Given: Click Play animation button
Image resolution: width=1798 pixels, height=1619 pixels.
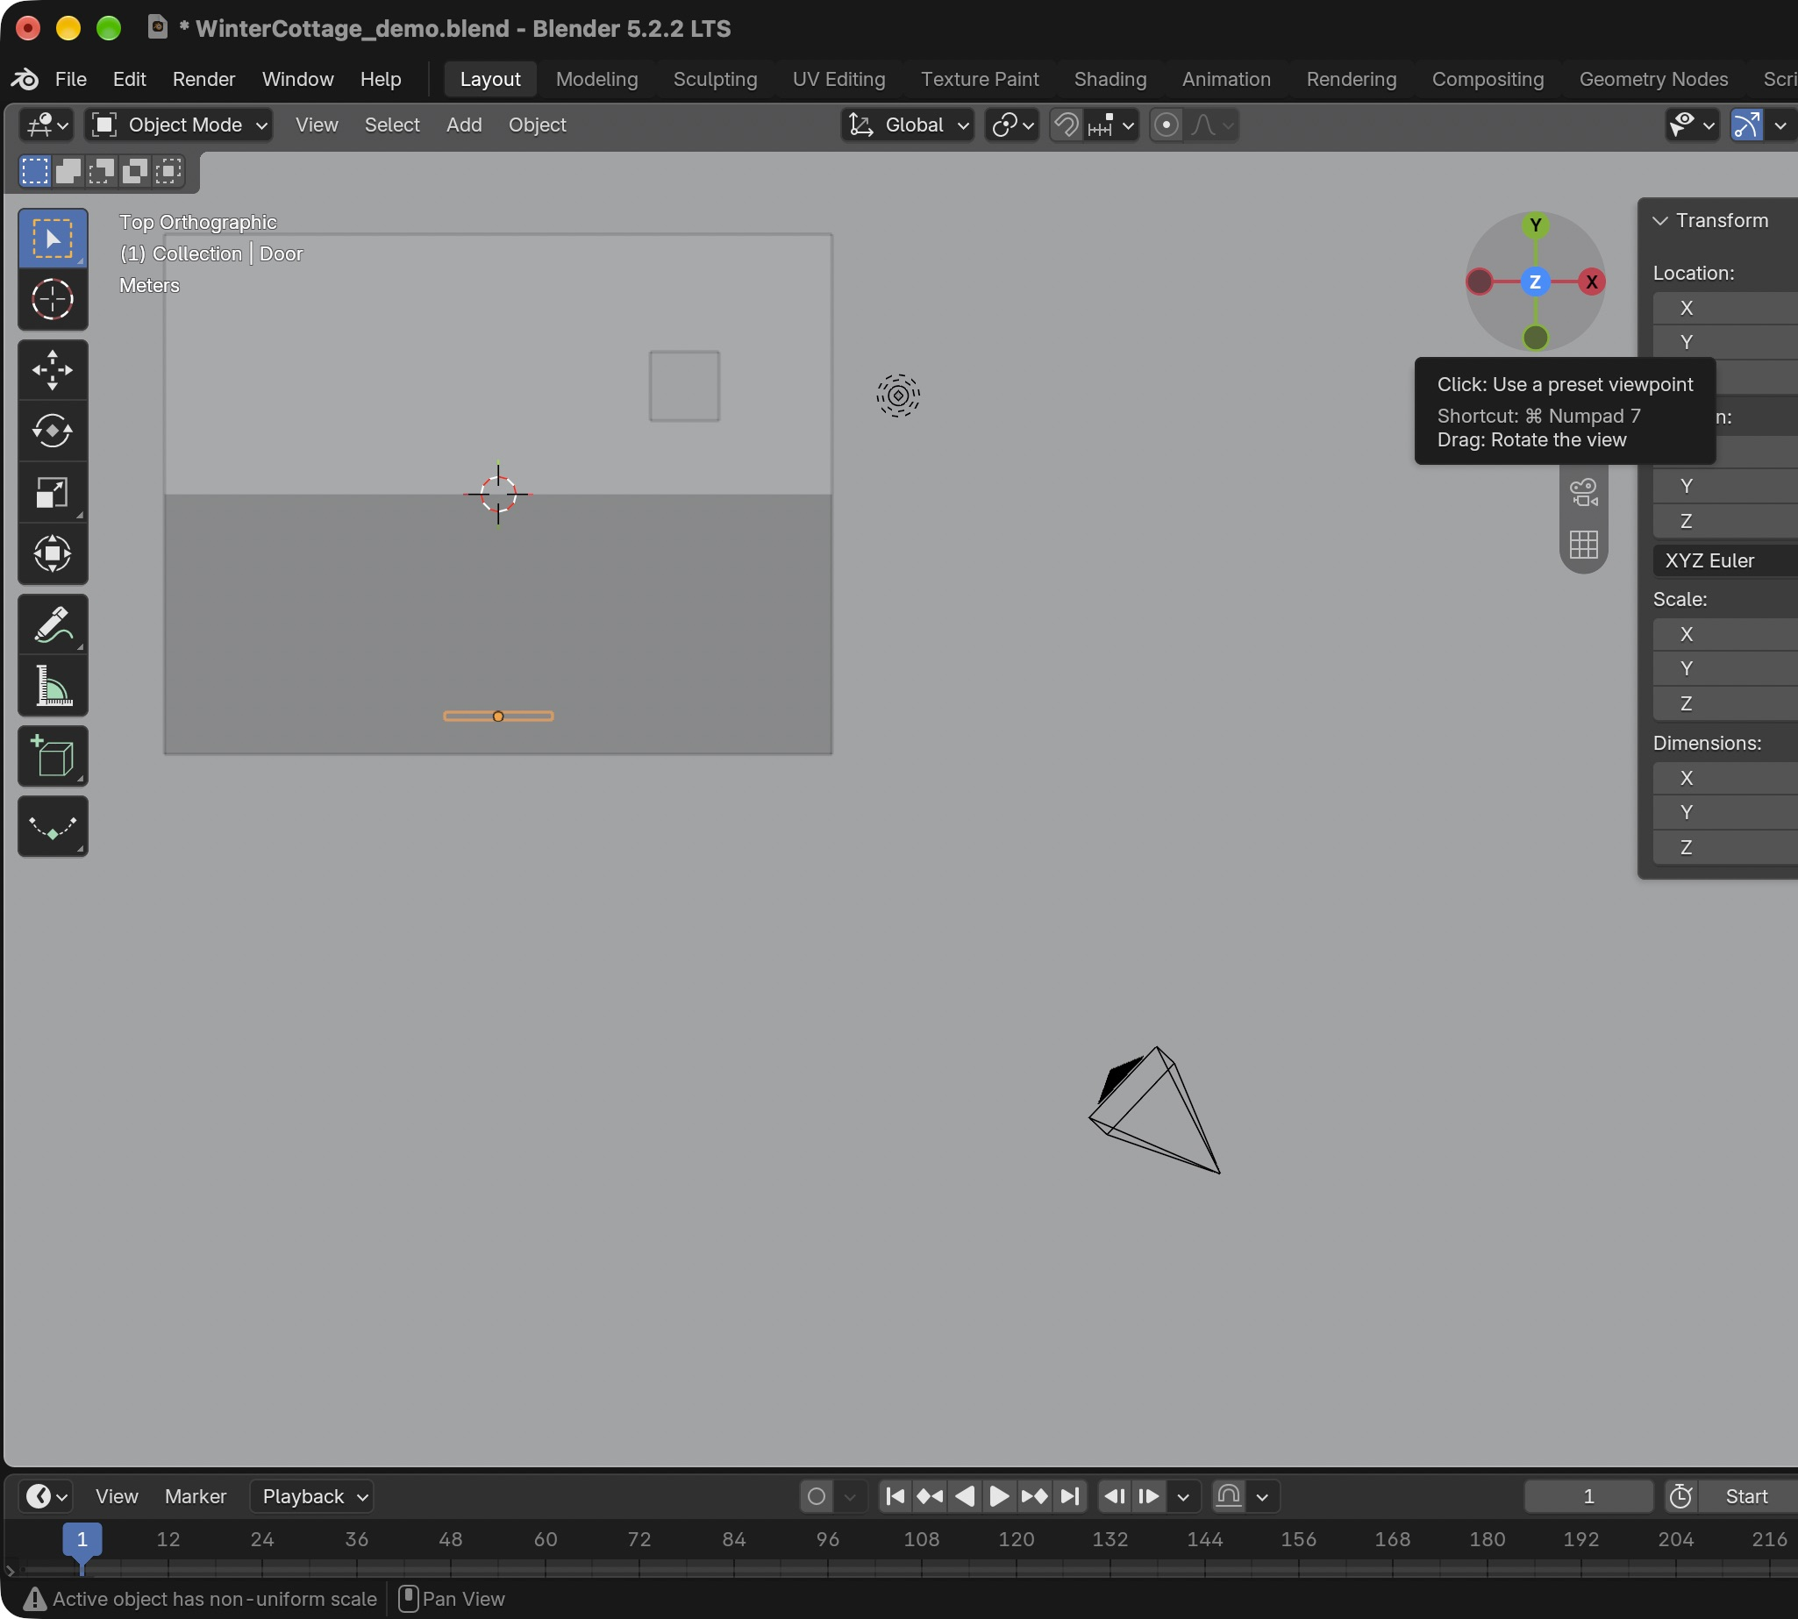Looking at the screenshot, I should click(999, 1497).
